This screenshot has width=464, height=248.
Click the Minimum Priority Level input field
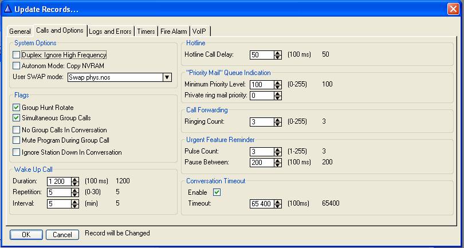261,85
